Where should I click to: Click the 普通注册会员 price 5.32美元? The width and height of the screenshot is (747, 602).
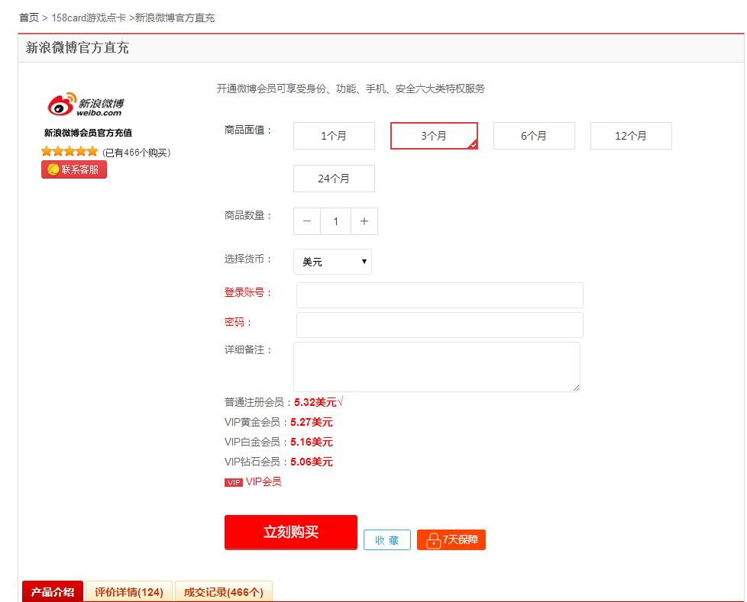[315, 402]
